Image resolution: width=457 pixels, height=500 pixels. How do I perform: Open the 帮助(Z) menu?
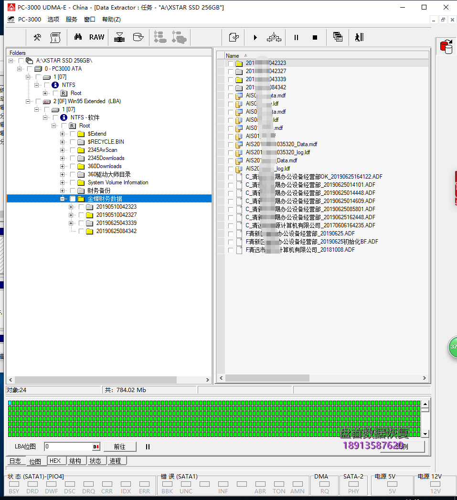[111, 20]
